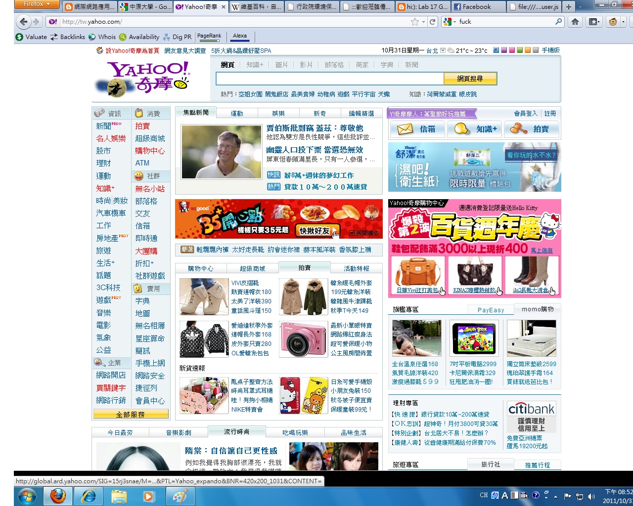Open Windows Start button

(27, 496)
